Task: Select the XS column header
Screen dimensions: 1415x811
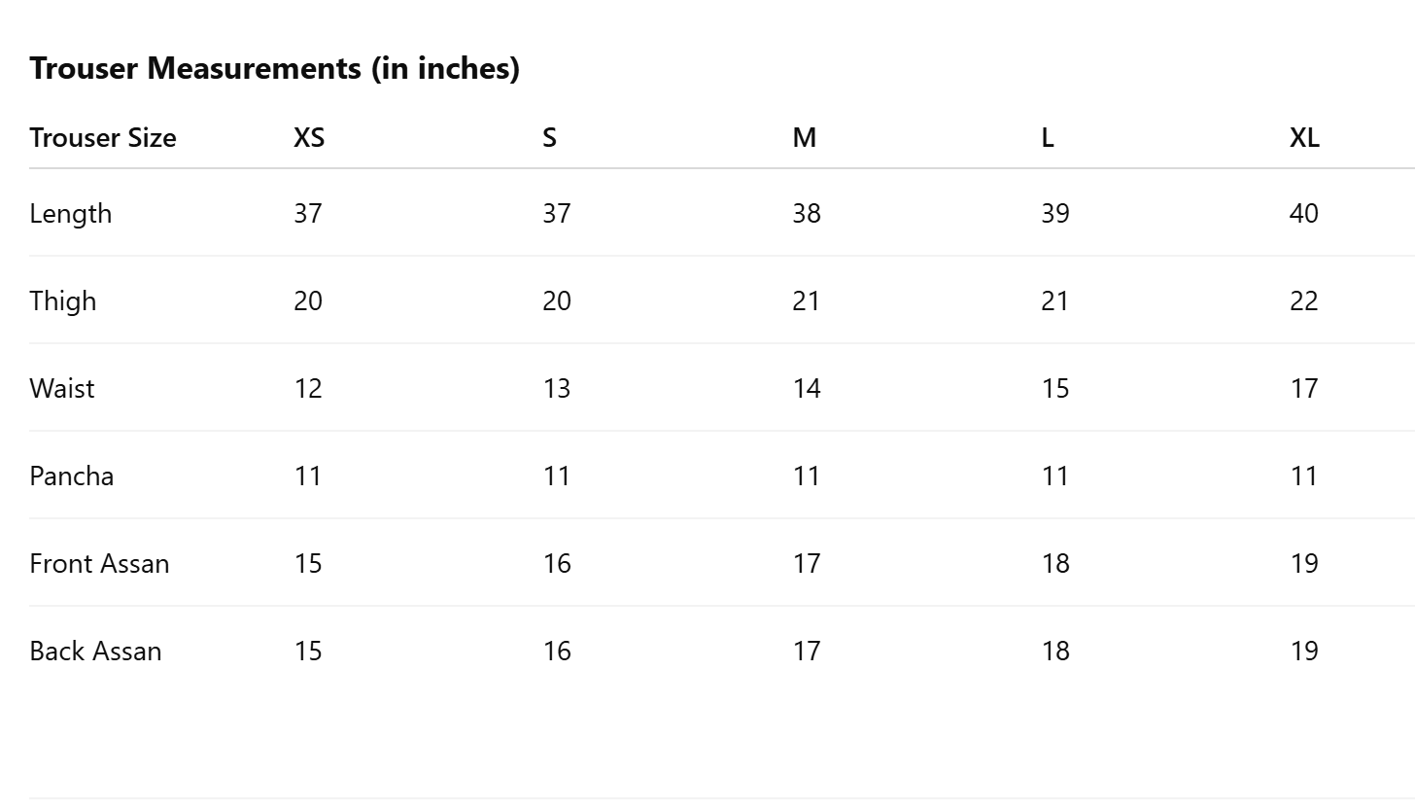Action: (309, 138)
